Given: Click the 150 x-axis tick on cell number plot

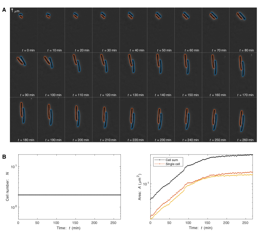Looking at the screenshot, I should click(75, 223).
